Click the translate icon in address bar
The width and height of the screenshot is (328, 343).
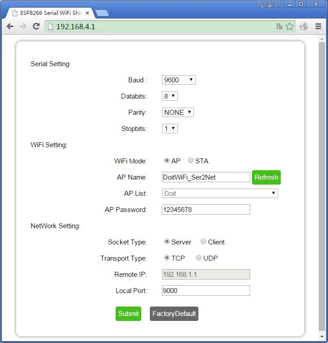pos(279,27)
